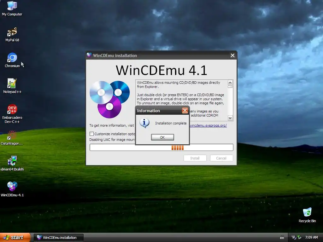This screenshot has width=323, height=242.
Task: Click the WinCDEmu discs logo image
Action: point(109,99)
